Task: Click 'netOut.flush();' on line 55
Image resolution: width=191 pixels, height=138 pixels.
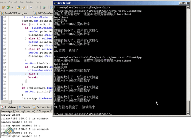Action: click(37, 63)
